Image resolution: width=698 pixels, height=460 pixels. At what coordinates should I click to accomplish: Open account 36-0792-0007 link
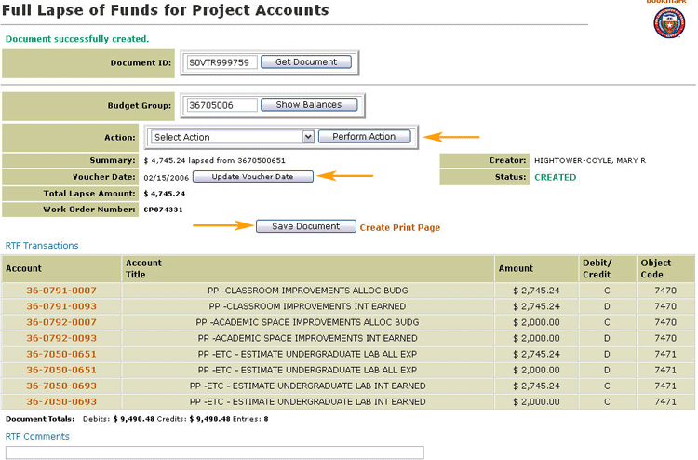tap(61, 322)
